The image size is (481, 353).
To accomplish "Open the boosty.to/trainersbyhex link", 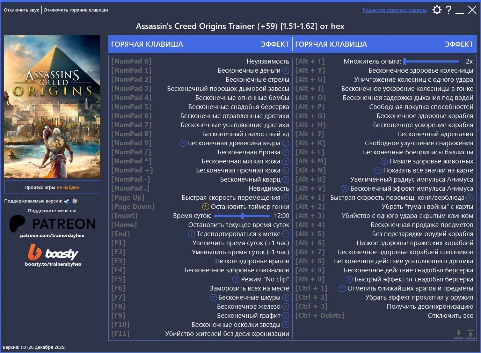I will 52,264.
